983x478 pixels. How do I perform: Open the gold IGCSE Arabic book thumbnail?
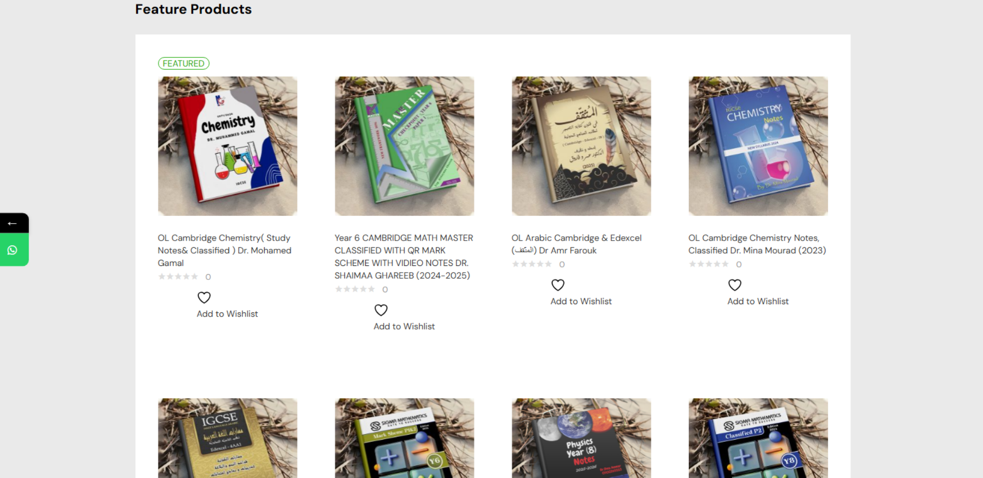coord(227,438)
